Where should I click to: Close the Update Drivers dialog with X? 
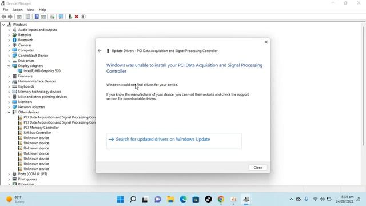pyautogui.click(x=266, y=42)
